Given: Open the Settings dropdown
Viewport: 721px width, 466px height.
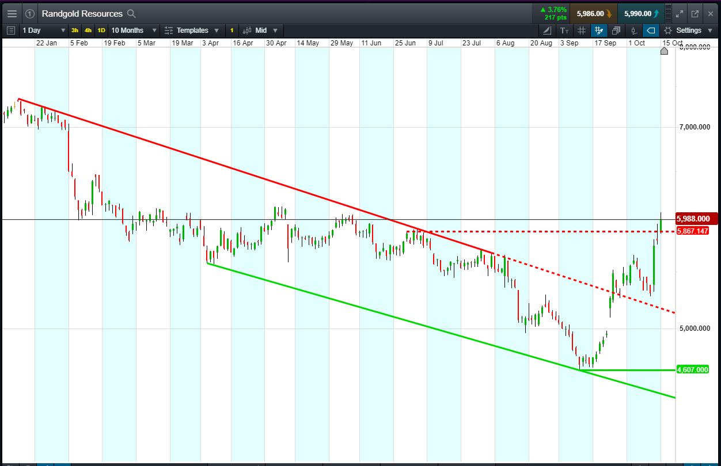Looking at the screenshot, I should click(688, 30).
